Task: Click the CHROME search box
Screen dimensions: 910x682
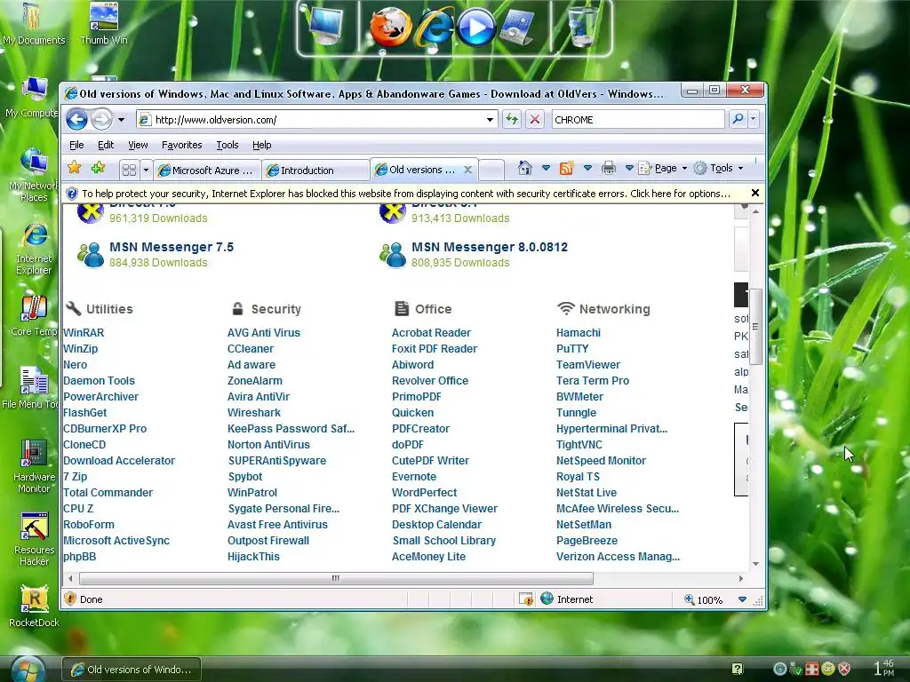Action: tap(638, 120)
